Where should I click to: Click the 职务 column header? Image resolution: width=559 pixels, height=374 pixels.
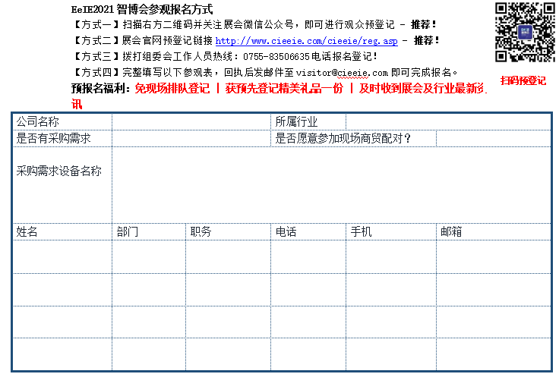[x=201, y=231]
